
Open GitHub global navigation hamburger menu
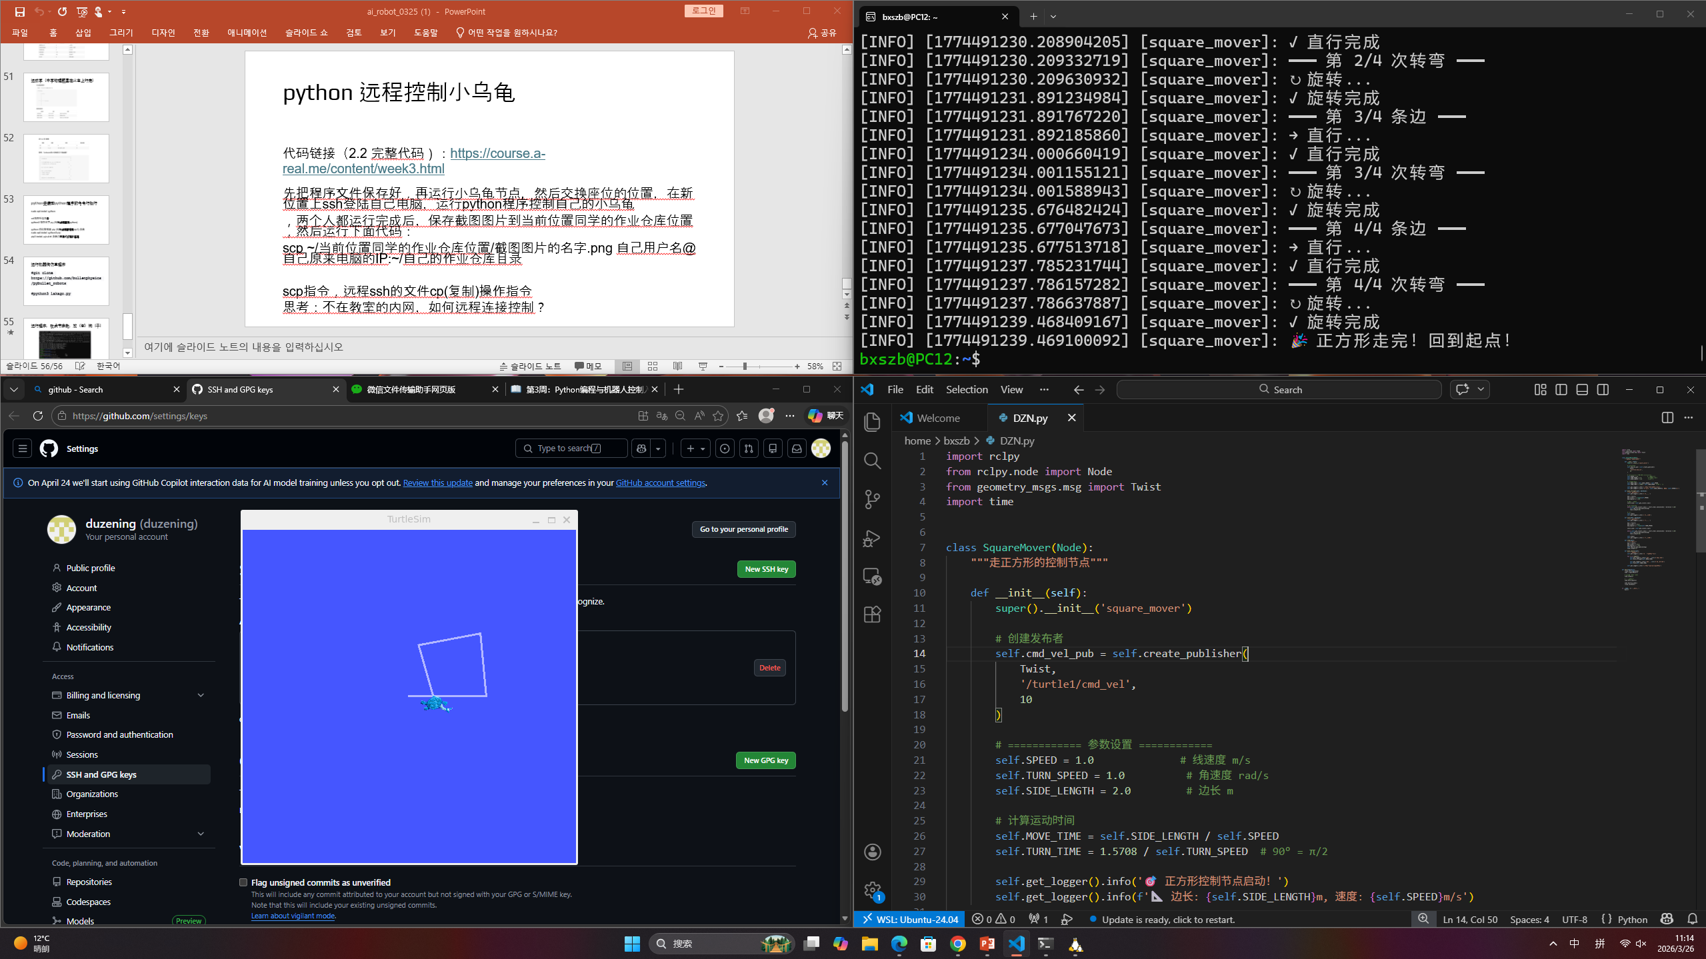click(x=23, y=449)
